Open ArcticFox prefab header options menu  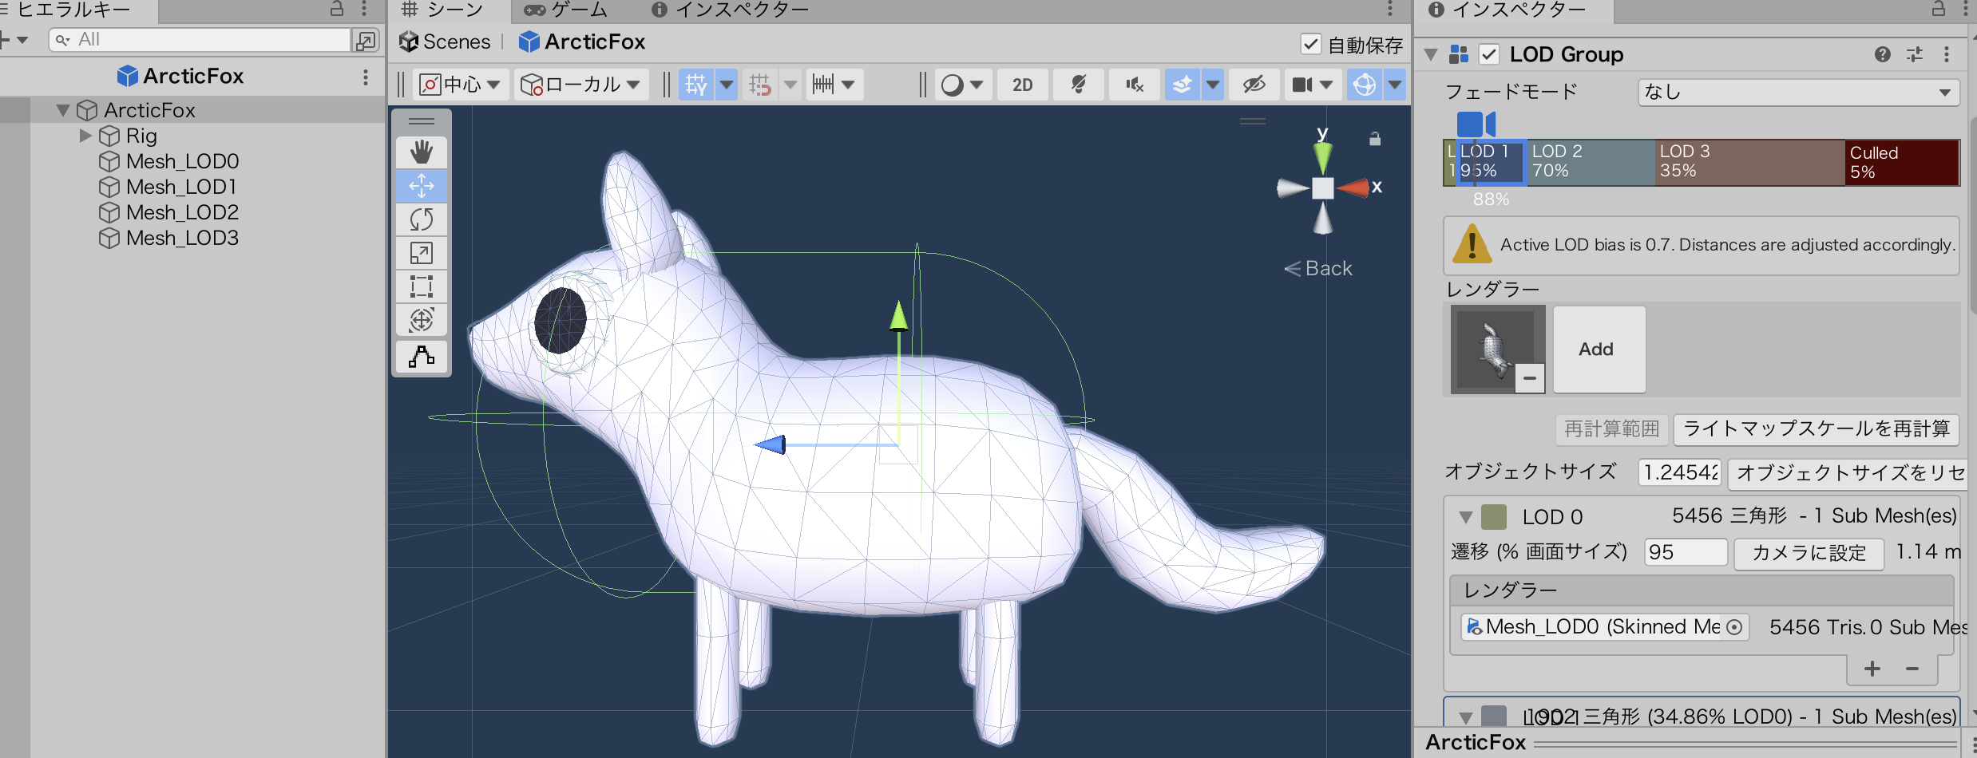pyautogui.click(x=366, y=77)
